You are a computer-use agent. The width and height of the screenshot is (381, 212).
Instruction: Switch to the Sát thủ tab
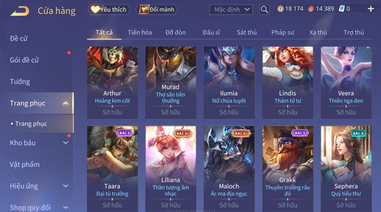(247, 33)
